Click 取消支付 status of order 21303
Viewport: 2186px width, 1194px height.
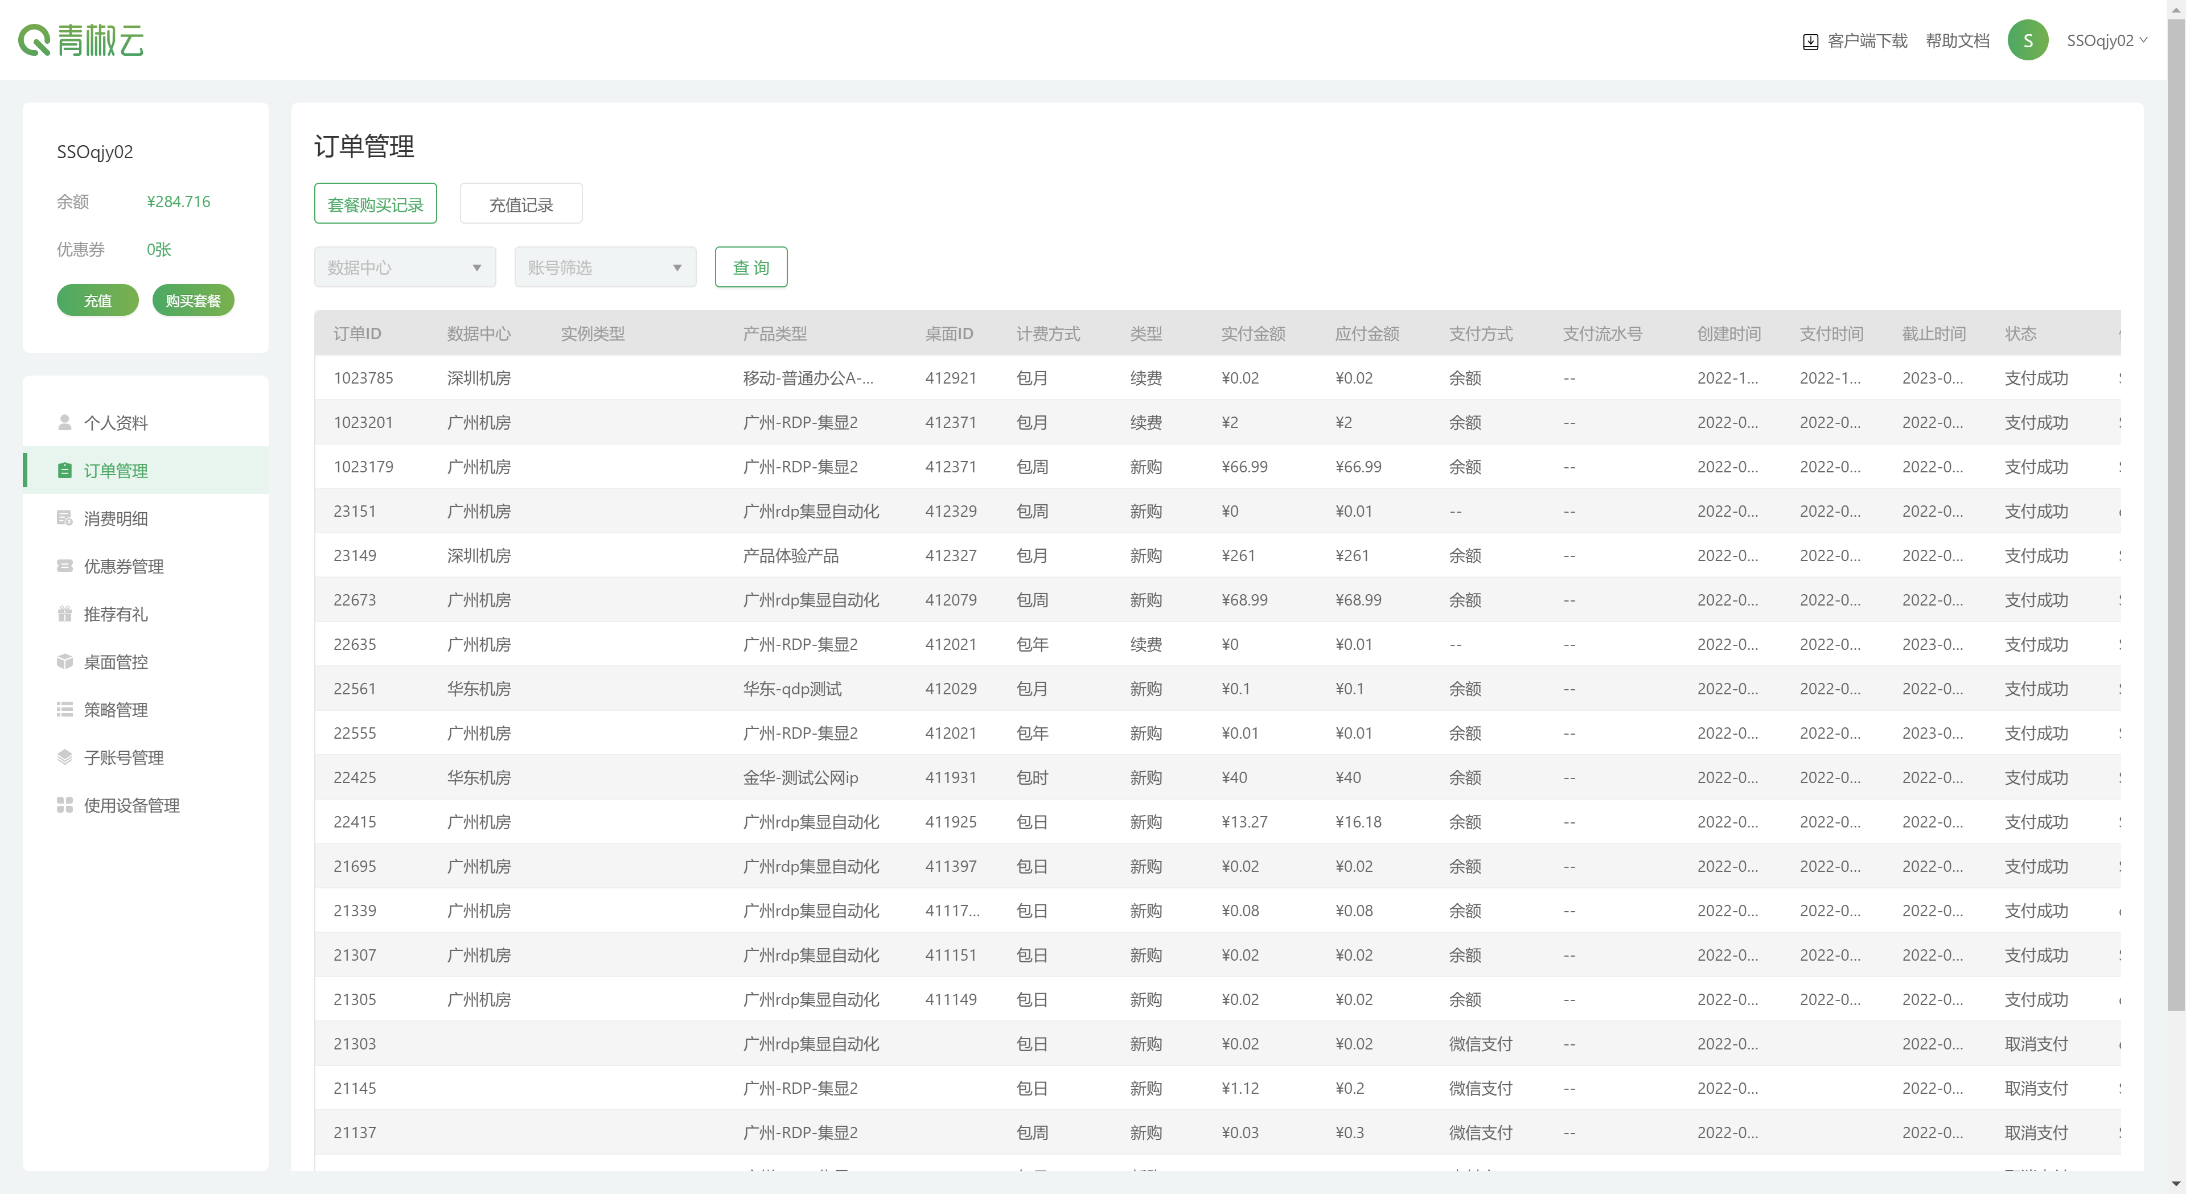point(2036,1044)
